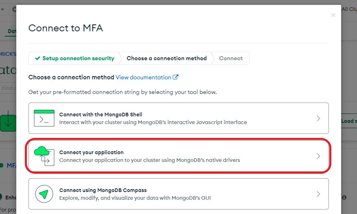The image size is (357, 214).
Task: Select Connect using MongoDB Compass title
Action: tap(103, 190)
